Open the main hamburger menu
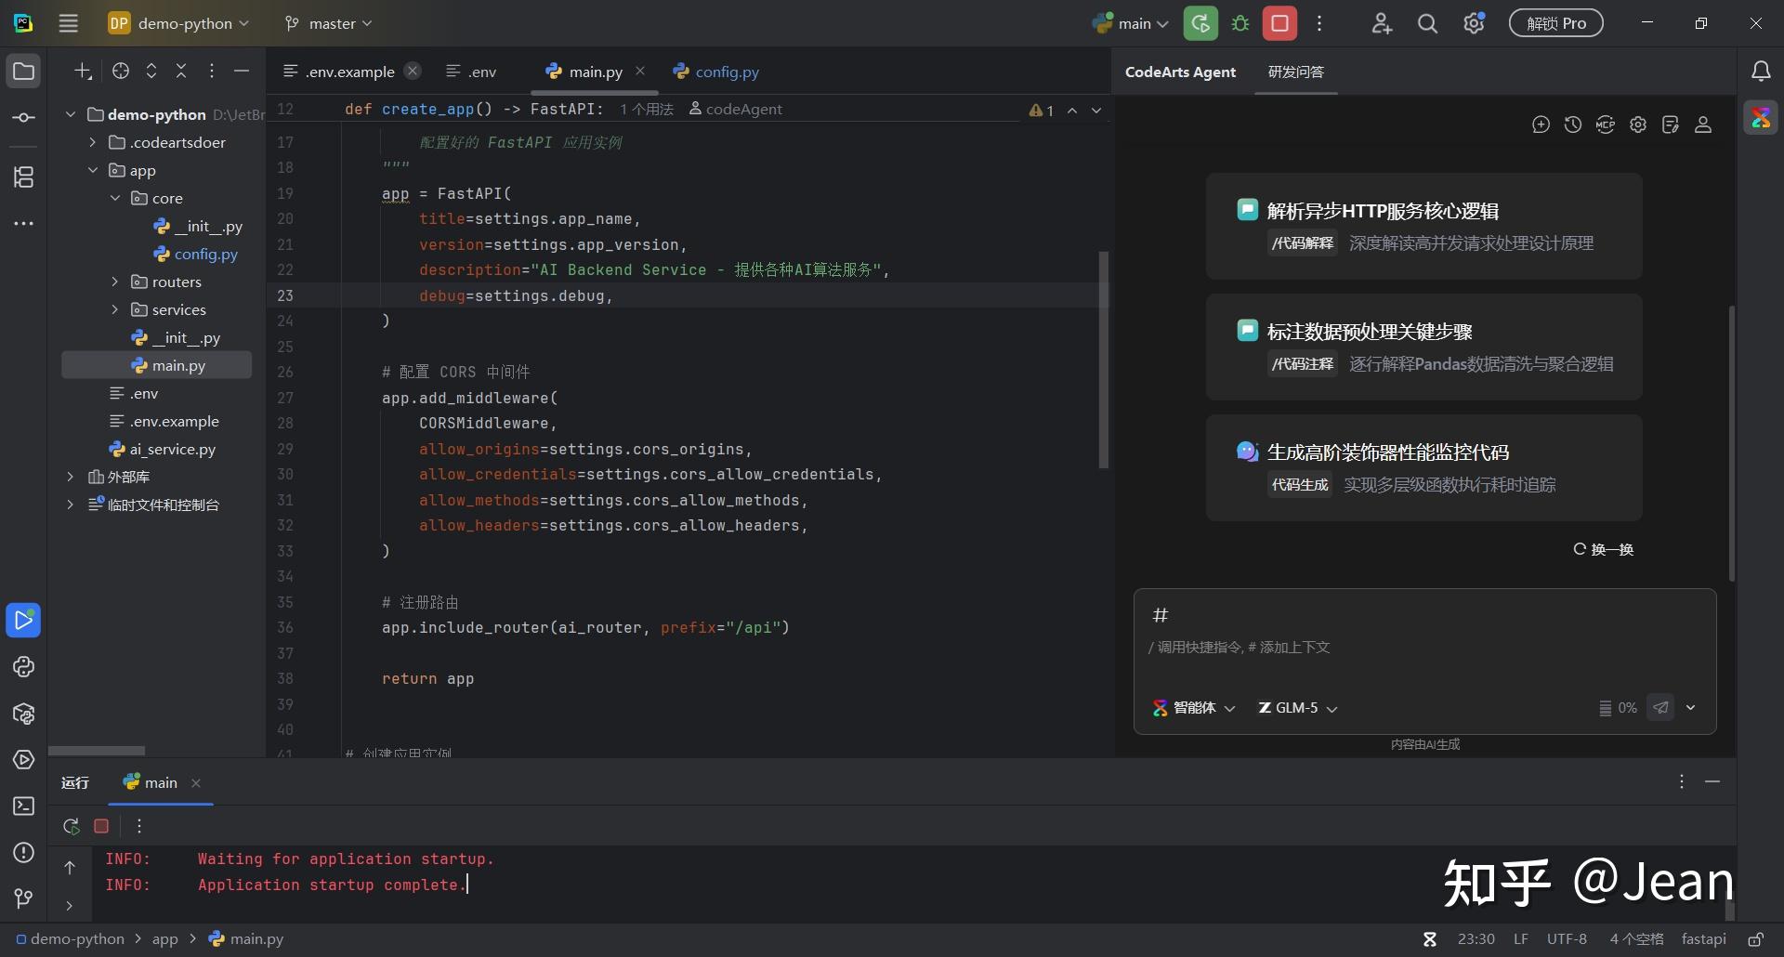Viewport: 1784px width, 957px height. 68,23
